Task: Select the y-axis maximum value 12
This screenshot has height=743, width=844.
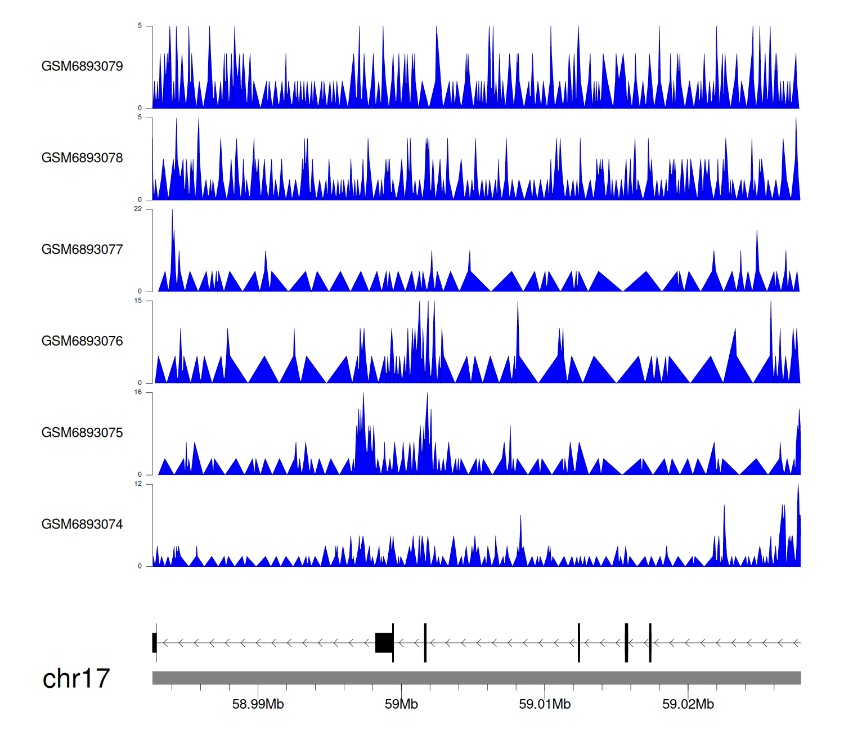Action: [x=138, y=484]
